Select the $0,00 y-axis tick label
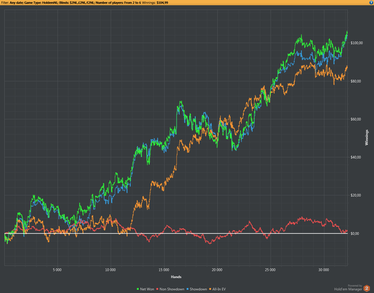This screenshot has width=374, height=293. tap(355, 234)
